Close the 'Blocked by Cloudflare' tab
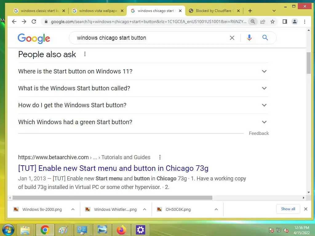The height and width of the screenshot is (236, 315). coord(238,11)
